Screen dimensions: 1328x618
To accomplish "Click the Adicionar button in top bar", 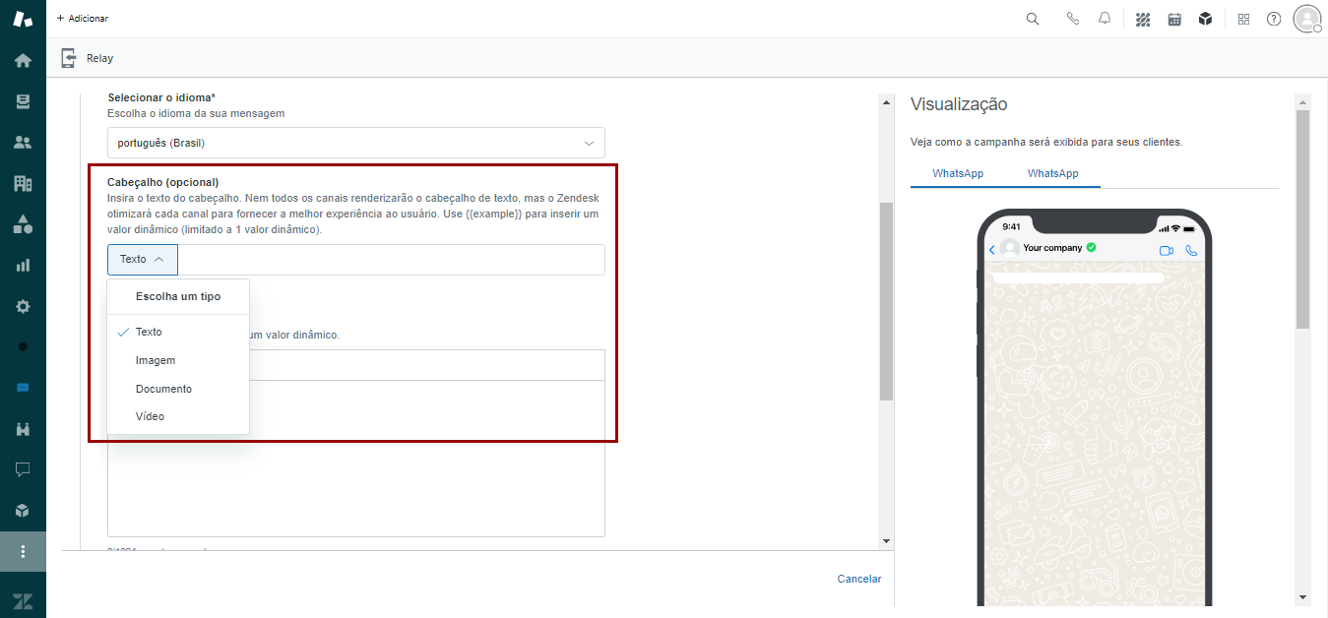I will (x=83, y=19).
